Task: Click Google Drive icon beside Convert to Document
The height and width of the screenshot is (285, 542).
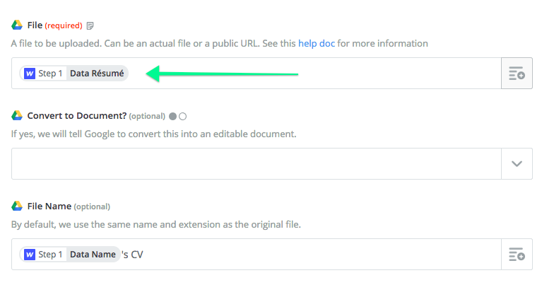Action: pos(17,115)
